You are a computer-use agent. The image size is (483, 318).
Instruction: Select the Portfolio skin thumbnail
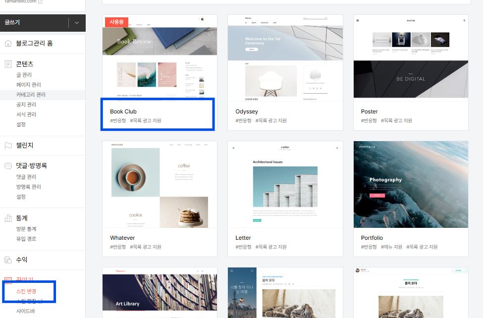pos(411,185)
